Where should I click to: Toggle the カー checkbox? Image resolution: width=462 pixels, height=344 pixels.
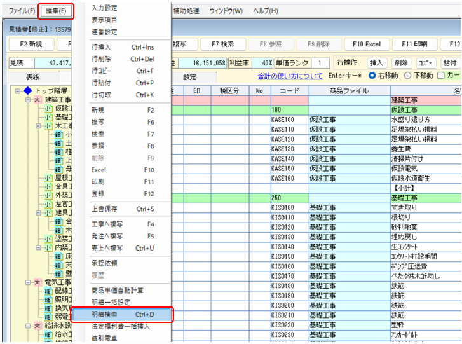click(441, 76)
